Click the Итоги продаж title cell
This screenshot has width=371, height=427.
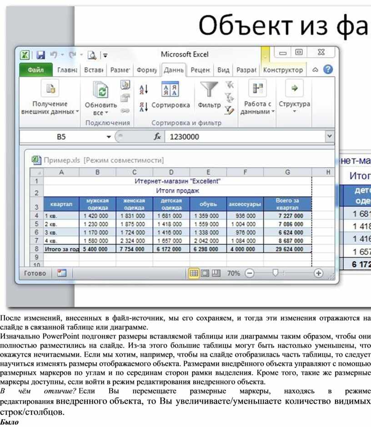(x=177, y=191)
